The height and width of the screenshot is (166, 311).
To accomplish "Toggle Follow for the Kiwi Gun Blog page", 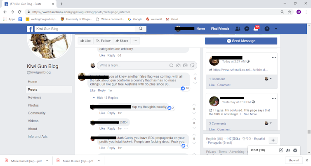I will (x=104, y=41).
